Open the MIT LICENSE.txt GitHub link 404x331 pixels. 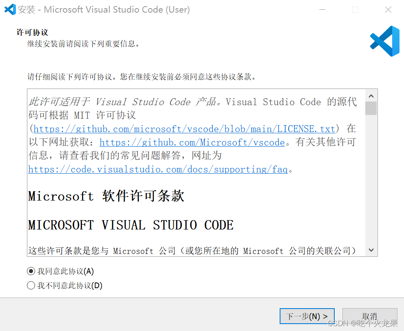click(184, 129)
